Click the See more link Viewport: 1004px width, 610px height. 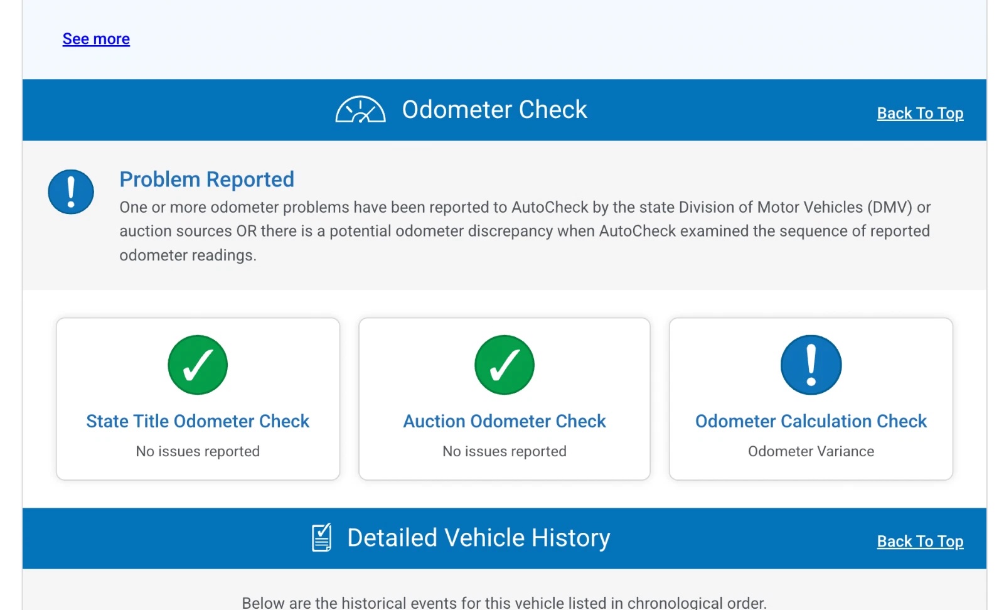tap(96, 39)
